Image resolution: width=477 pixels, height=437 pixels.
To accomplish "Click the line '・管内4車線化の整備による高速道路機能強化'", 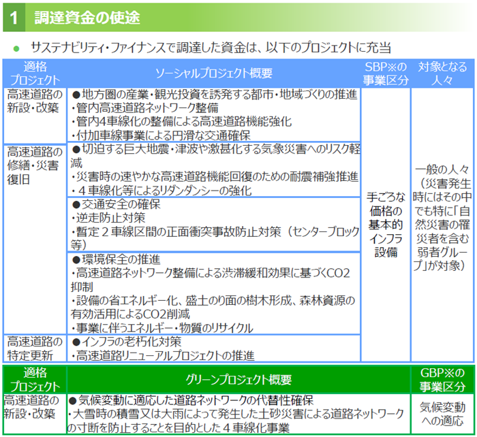I will (x=181, y=122).
